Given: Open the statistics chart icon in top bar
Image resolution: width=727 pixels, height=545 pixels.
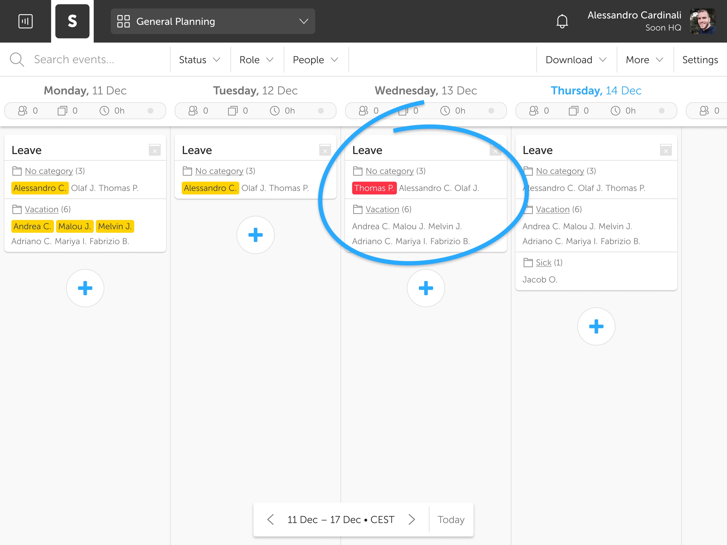Looking at the screenshot, I should tap(25, 21).
